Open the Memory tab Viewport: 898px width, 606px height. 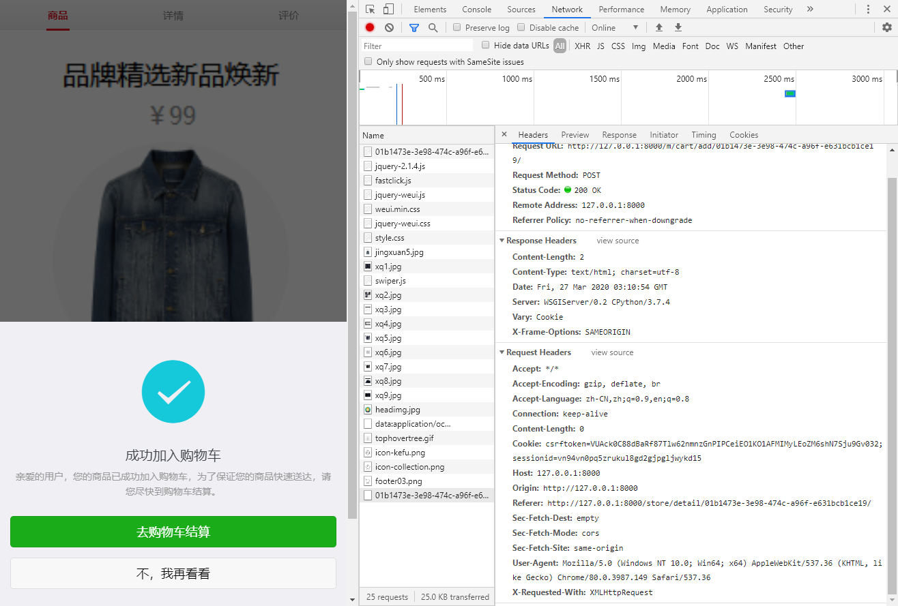(675, 10)
